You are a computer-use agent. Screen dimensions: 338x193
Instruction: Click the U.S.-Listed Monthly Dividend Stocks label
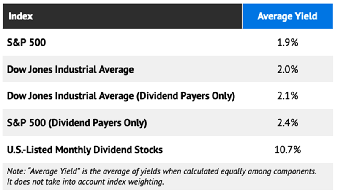[x=85, y=150]
